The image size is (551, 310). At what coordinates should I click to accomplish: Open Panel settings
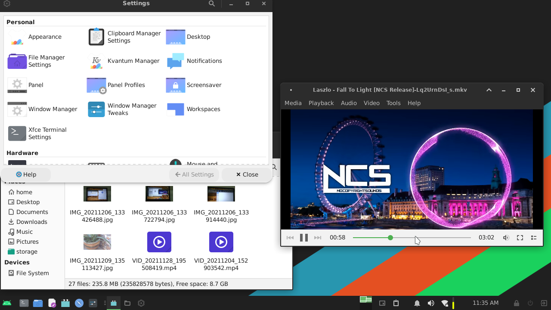(26, 85)
